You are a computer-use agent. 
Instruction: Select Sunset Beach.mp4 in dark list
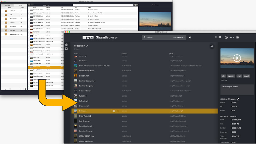pos(145,126)
